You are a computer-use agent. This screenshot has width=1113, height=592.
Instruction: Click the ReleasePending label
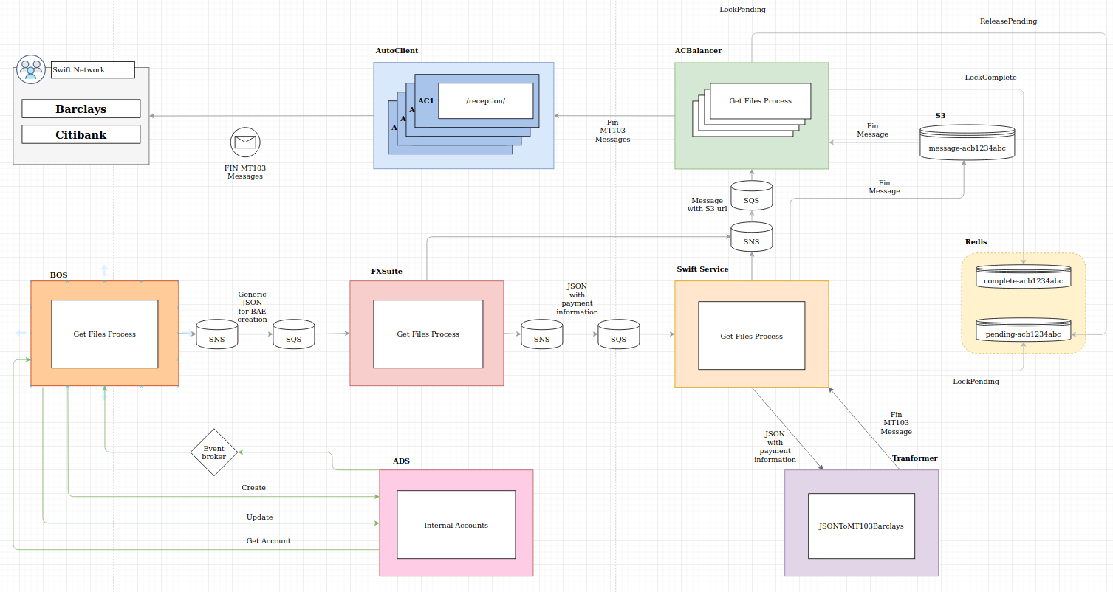(1008, 21)
